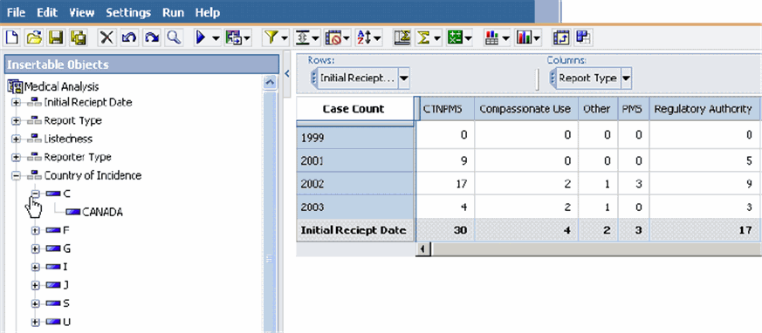
Task: Open the Columns Report Type dropdown arrow
Action: point(627,78)
